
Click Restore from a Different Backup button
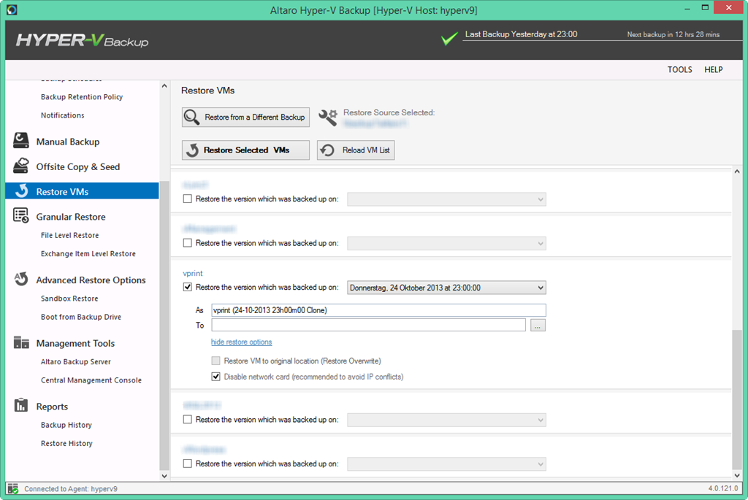245,118
